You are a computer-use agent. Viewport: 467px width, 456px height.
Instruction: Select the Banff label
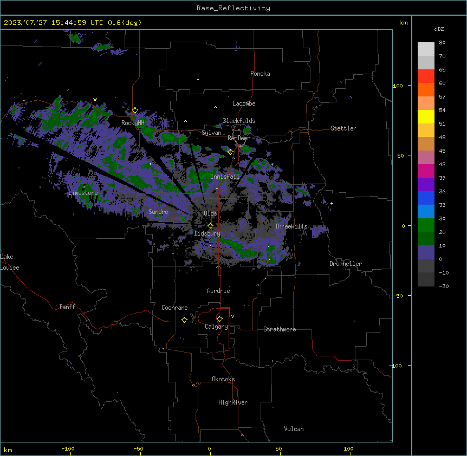[67, 307]
